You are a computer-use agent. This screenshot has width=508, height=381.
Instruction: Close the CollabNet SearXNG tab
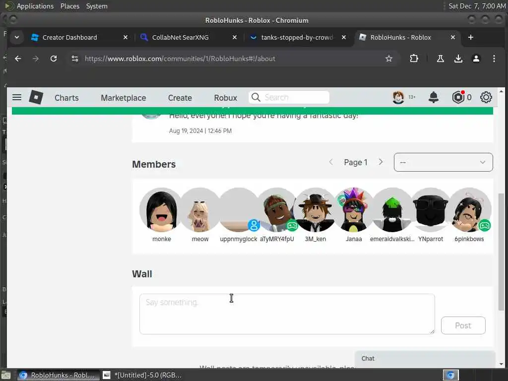tap(235, 37)
